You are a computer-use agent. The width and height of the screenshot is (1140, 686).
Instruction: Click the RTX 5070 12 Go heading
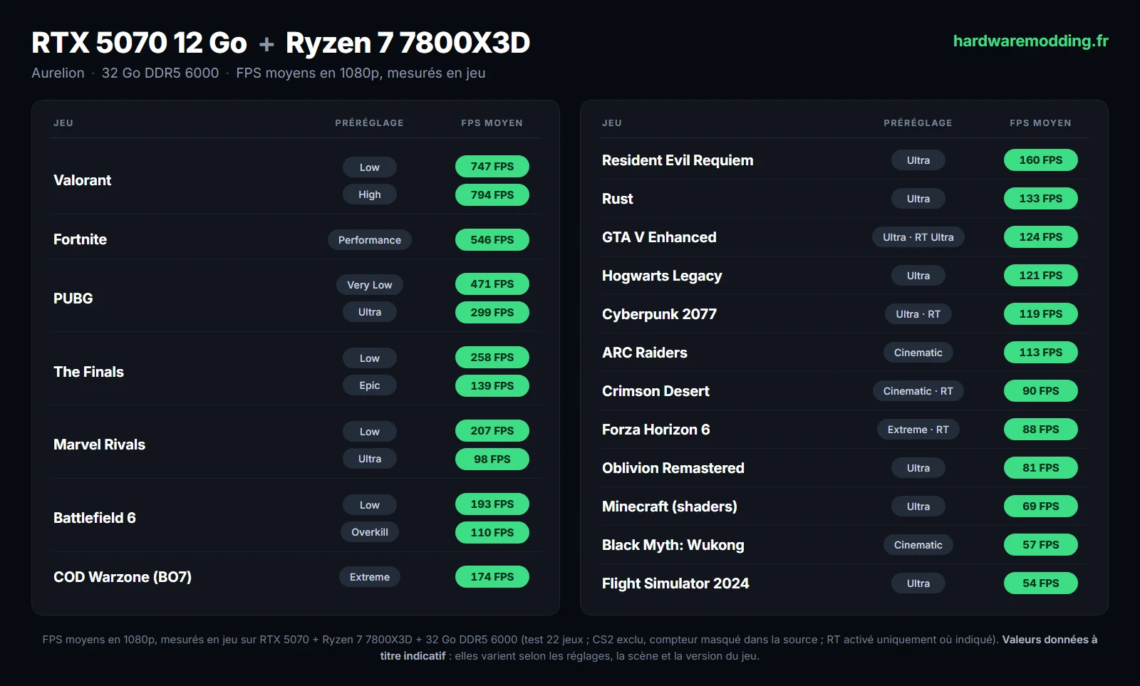139,43
